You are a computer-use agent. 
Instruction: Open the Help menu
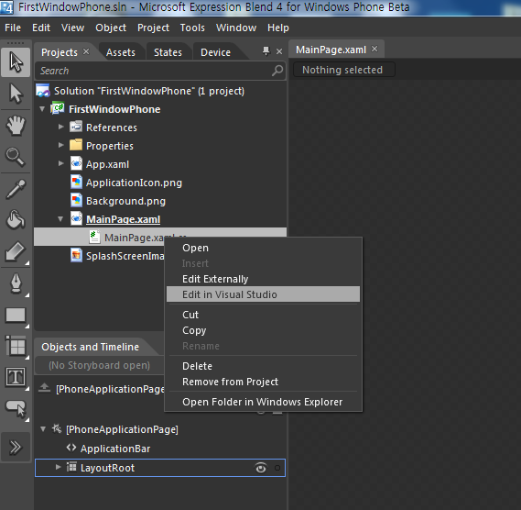pyautogui.click(x=278, y=28)
